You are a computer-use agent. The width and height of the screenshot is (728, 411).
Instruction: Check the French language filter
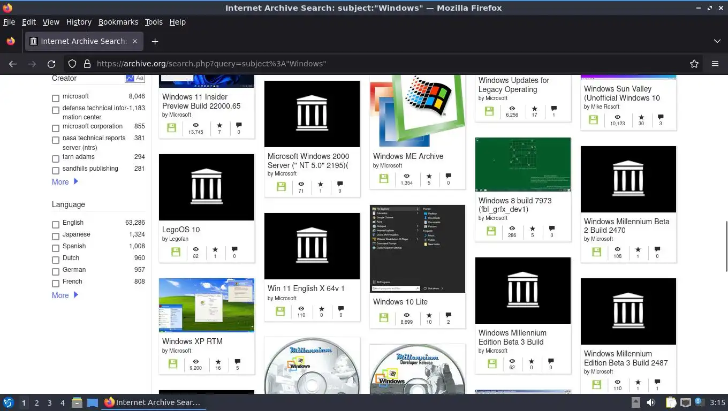click(56, 284)
